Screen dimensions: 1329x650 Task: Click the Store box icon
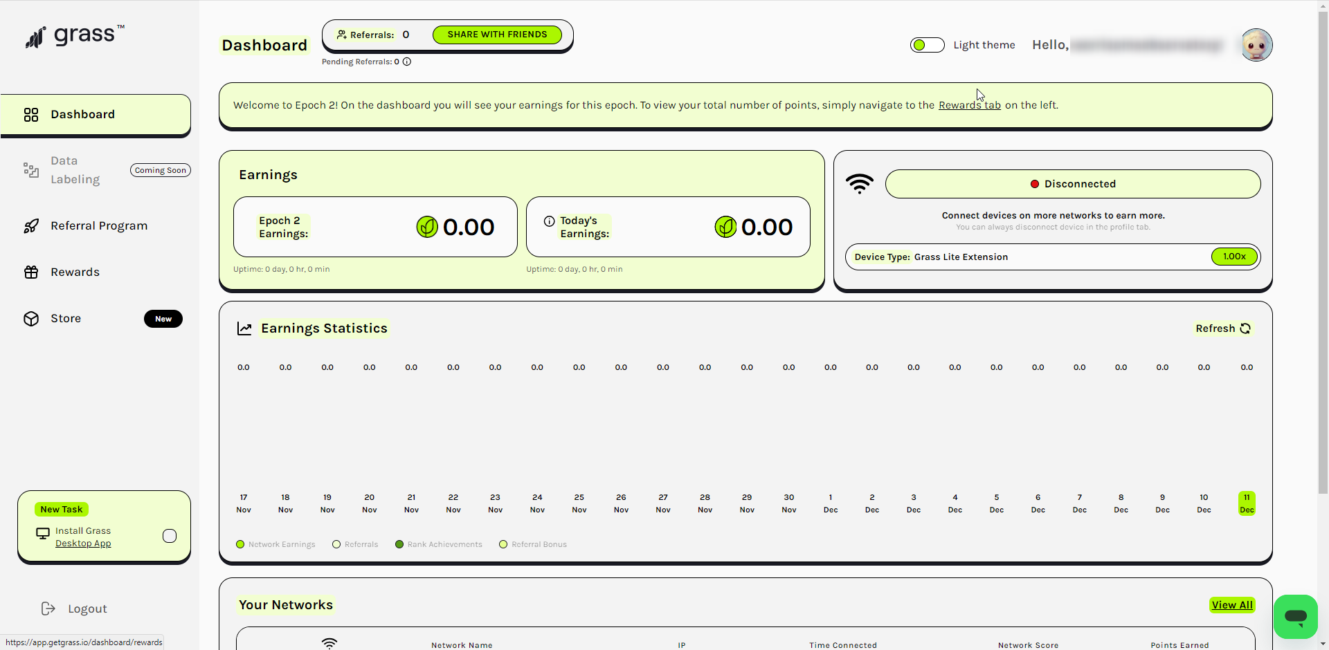[31, 319]
